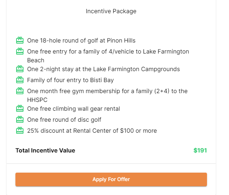Click the One free round of disc golf text
Image resolution: width=229 pixels, height=195 pixels.
pyautogui.click(x=64, y=119)
